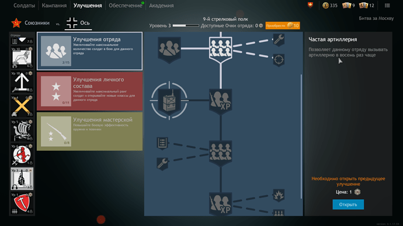Click the upgrade tree vertical scrollbar
This screenshot has width=403, height=226.
coord(301,136)
